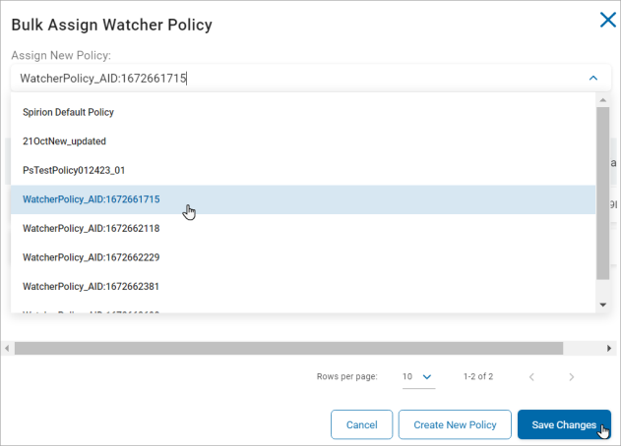
Task: Go to the next page arrow
Action: tap(571, 376)
